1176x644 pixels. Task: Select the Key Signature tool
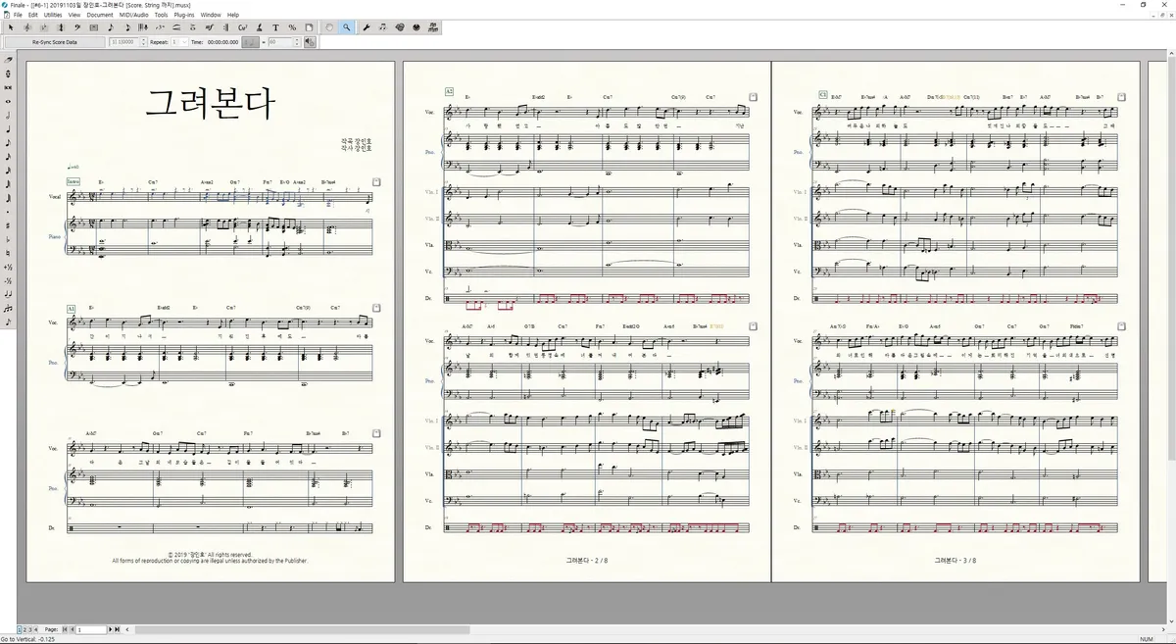44,27
